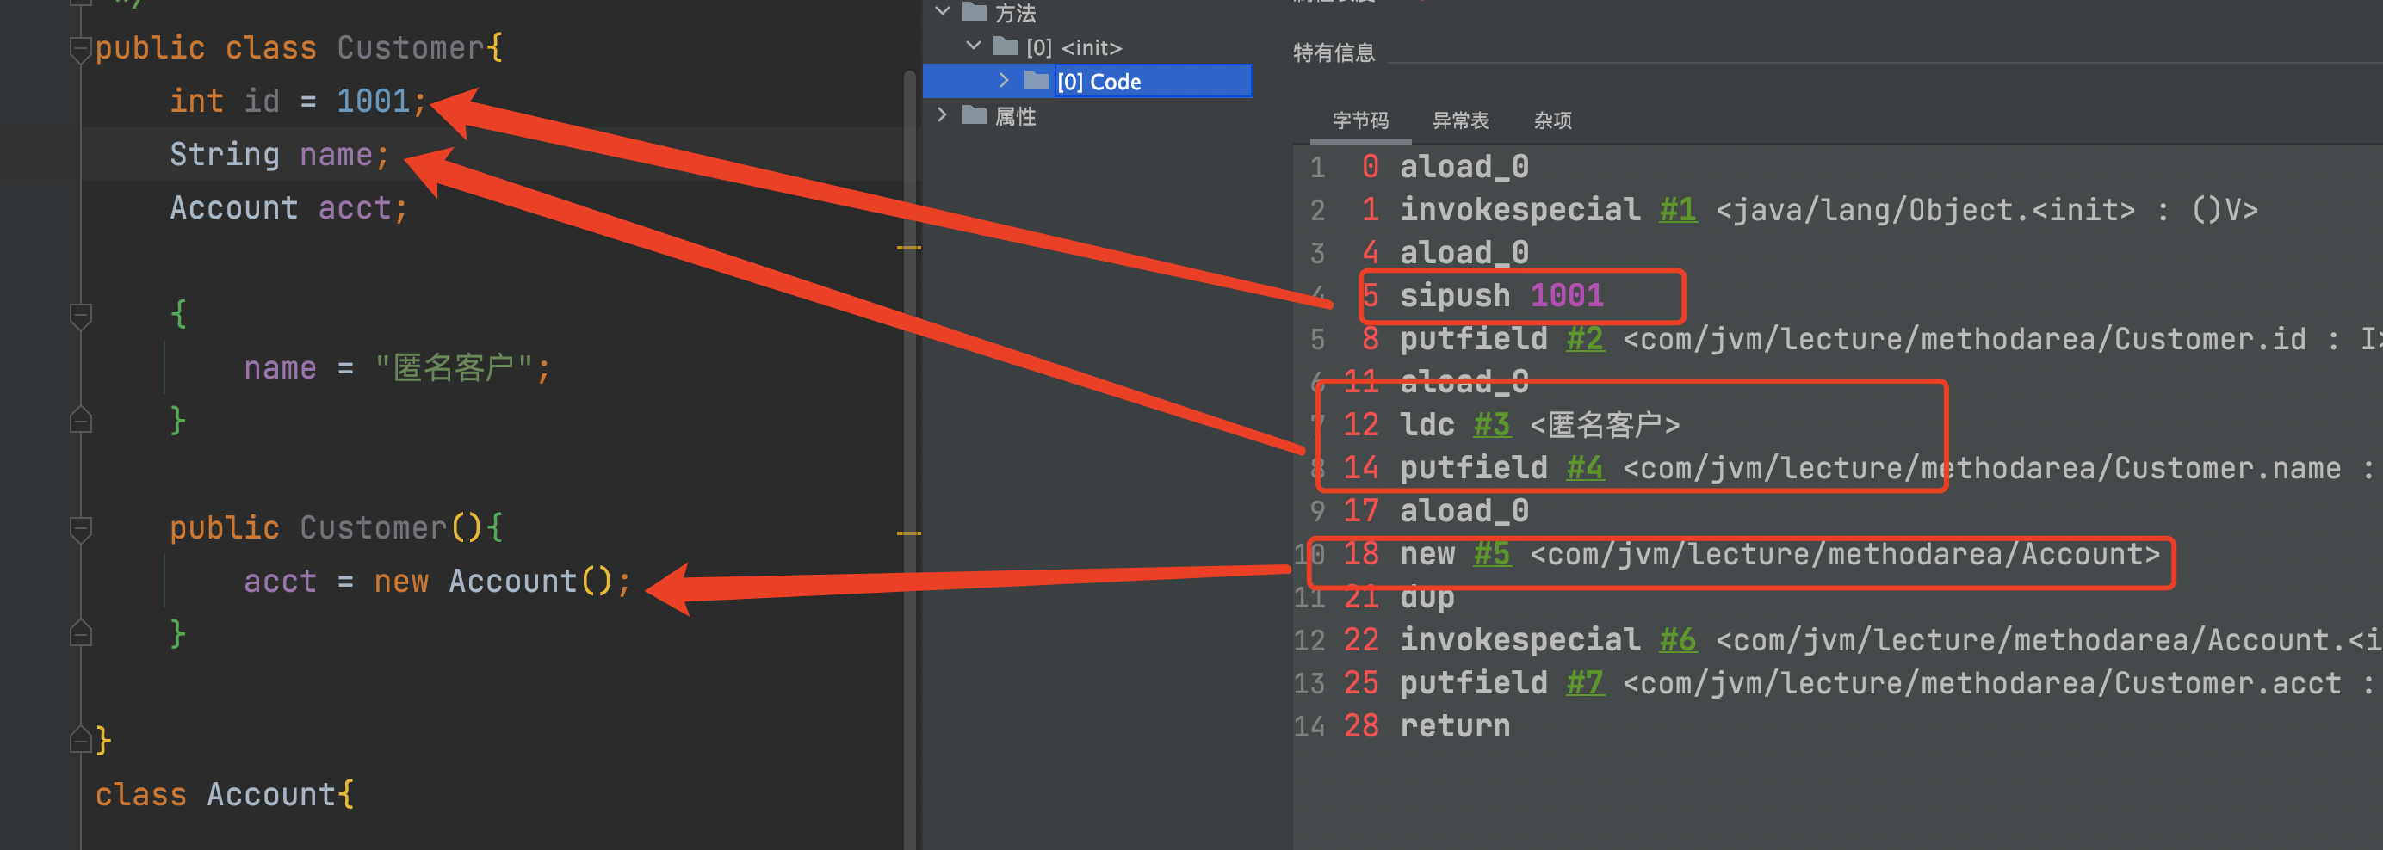
Task: Click the Customer class end fold marker
Action: tap(80, 740)
